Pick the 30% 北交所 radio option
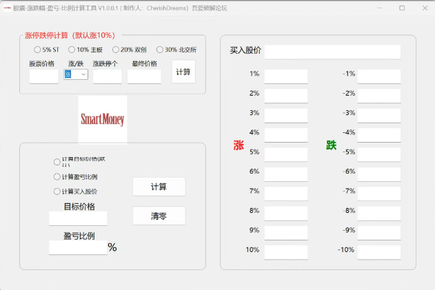The image size is (435, 290). coord(160,50)
